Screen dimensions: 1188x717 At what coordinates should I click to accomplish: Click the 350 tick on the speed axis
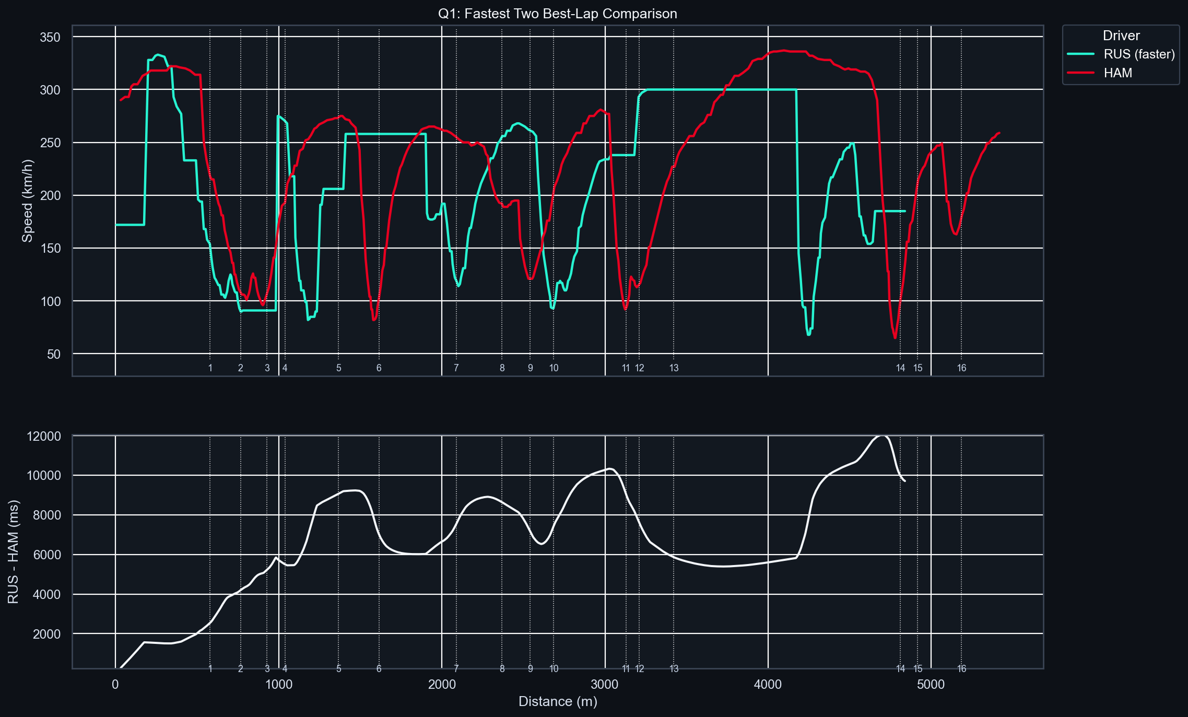click(x=50, y=37)
